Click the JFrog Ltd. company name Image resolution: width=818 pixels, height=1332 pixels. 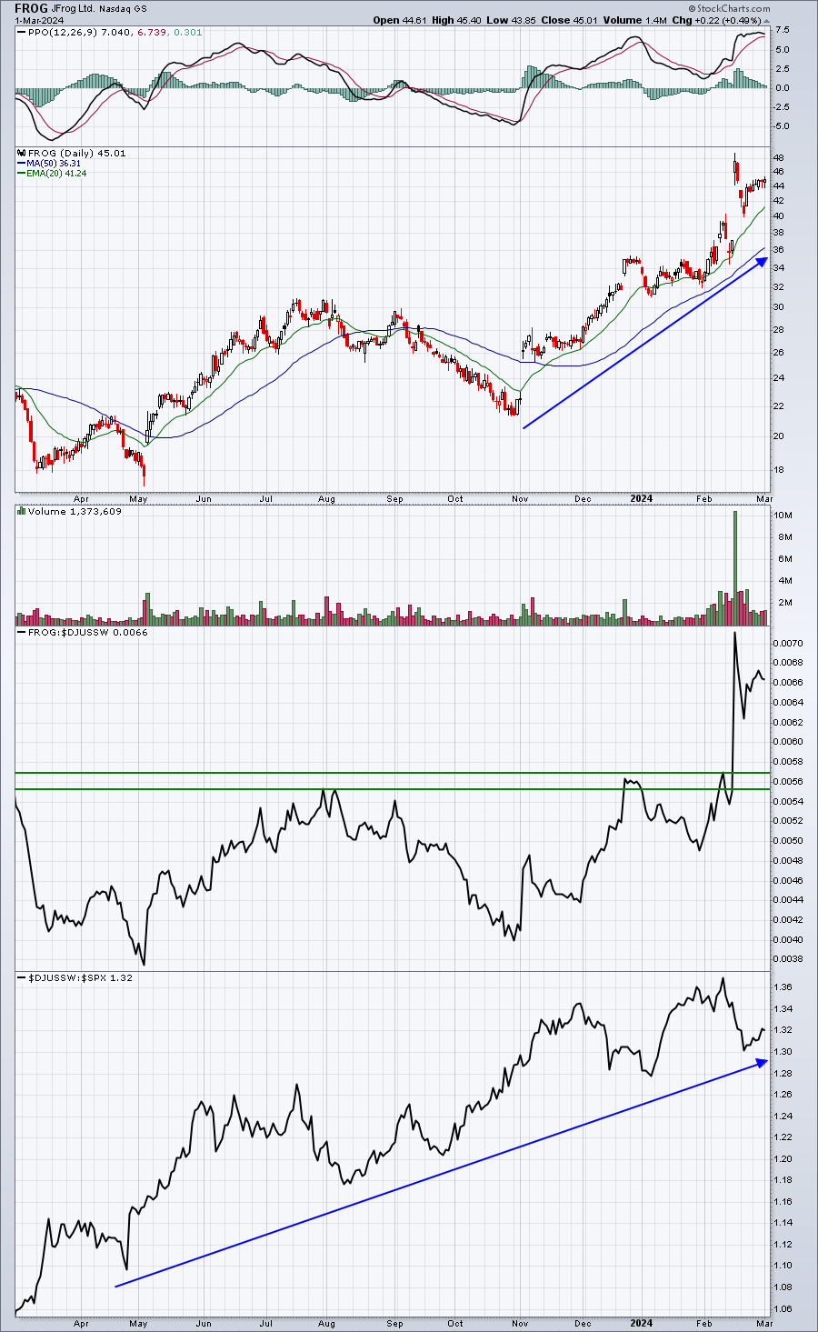[x=75, y=7]
